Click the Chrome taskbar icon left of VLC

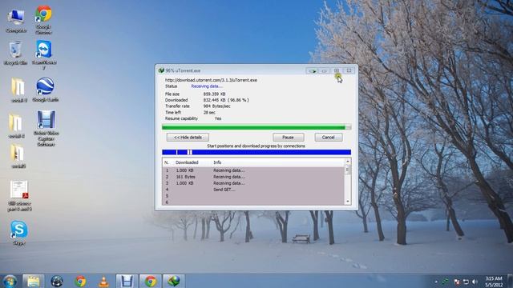[80, 281]
